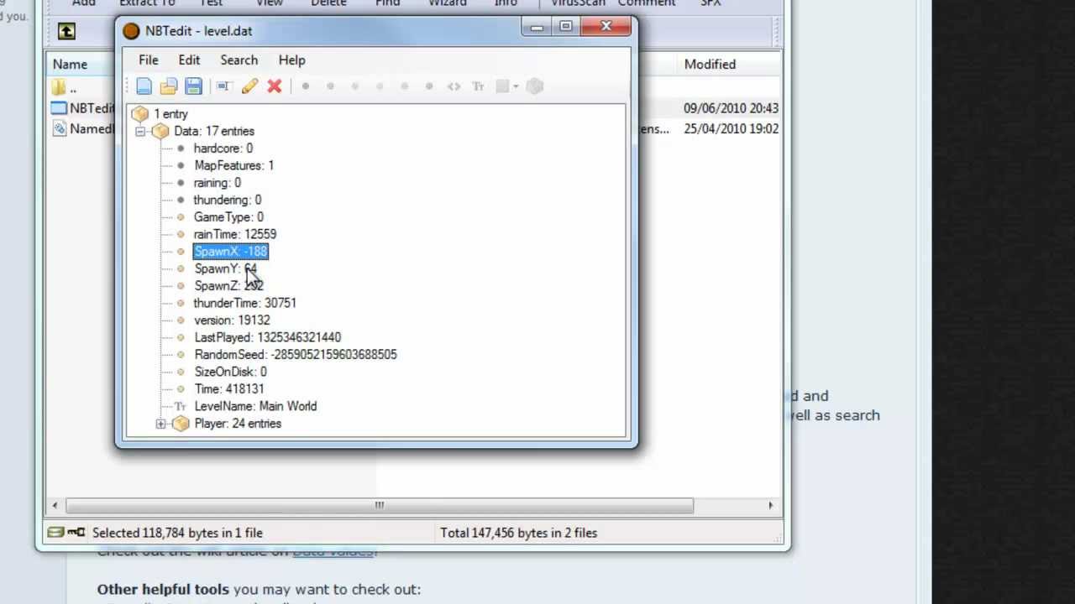Click the Tr string tag icon in toolbar
This screenshot has height=604, width=1075.
478,86
